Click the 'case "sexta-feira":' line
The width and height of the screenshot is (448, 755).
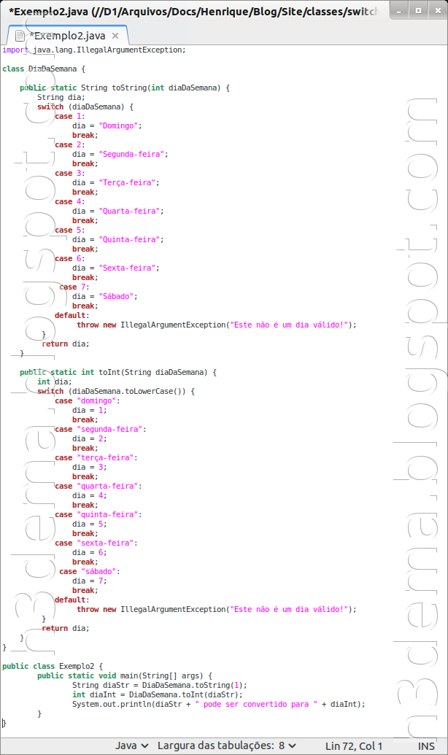click(96, 543)
